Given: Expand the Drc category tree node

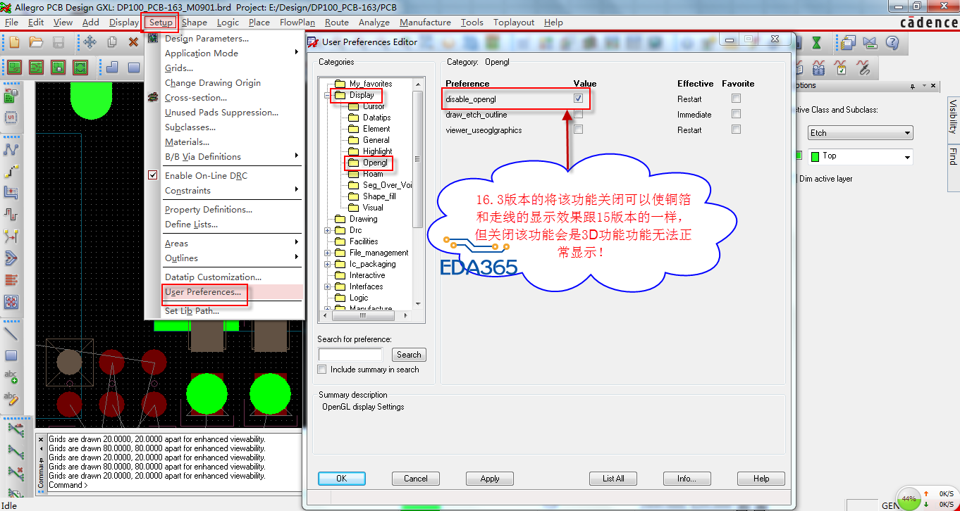Looking at the screenshot, I should [x=328, y=230].
